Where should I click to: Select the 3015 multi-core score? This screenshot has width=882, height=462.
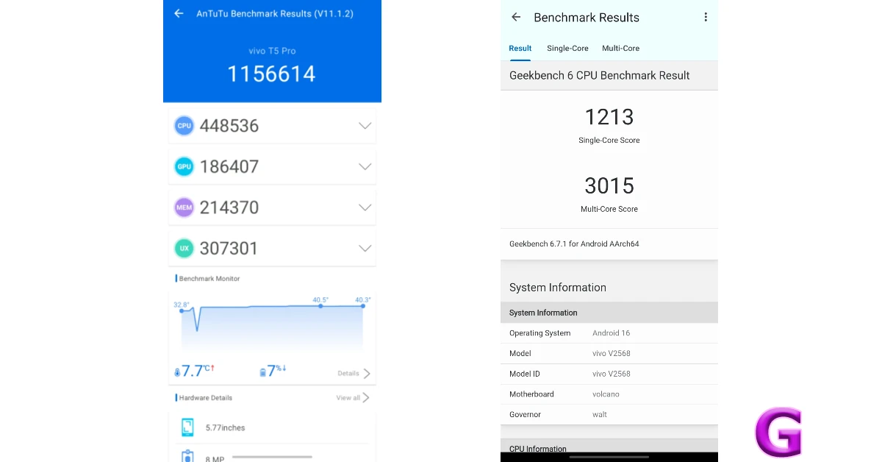[609, 185]
